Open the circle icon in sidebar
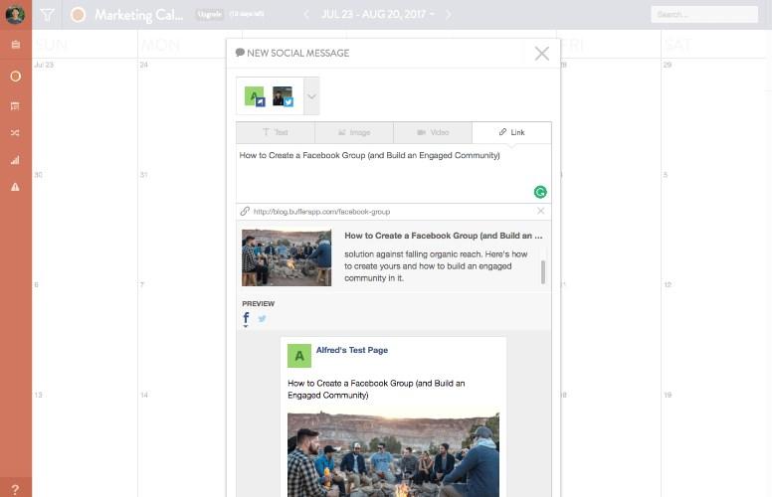 point(15,77)
